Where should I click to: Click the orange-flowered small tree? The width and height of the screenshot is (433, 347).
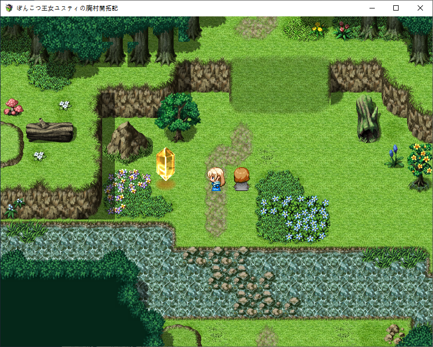420,167
